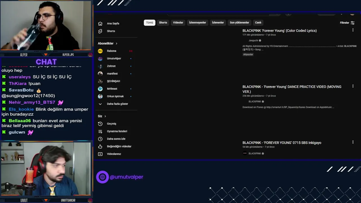Open options menu for Color Coded Lyrics video
This screenshot has height=203, width=361.
point(353,30)
